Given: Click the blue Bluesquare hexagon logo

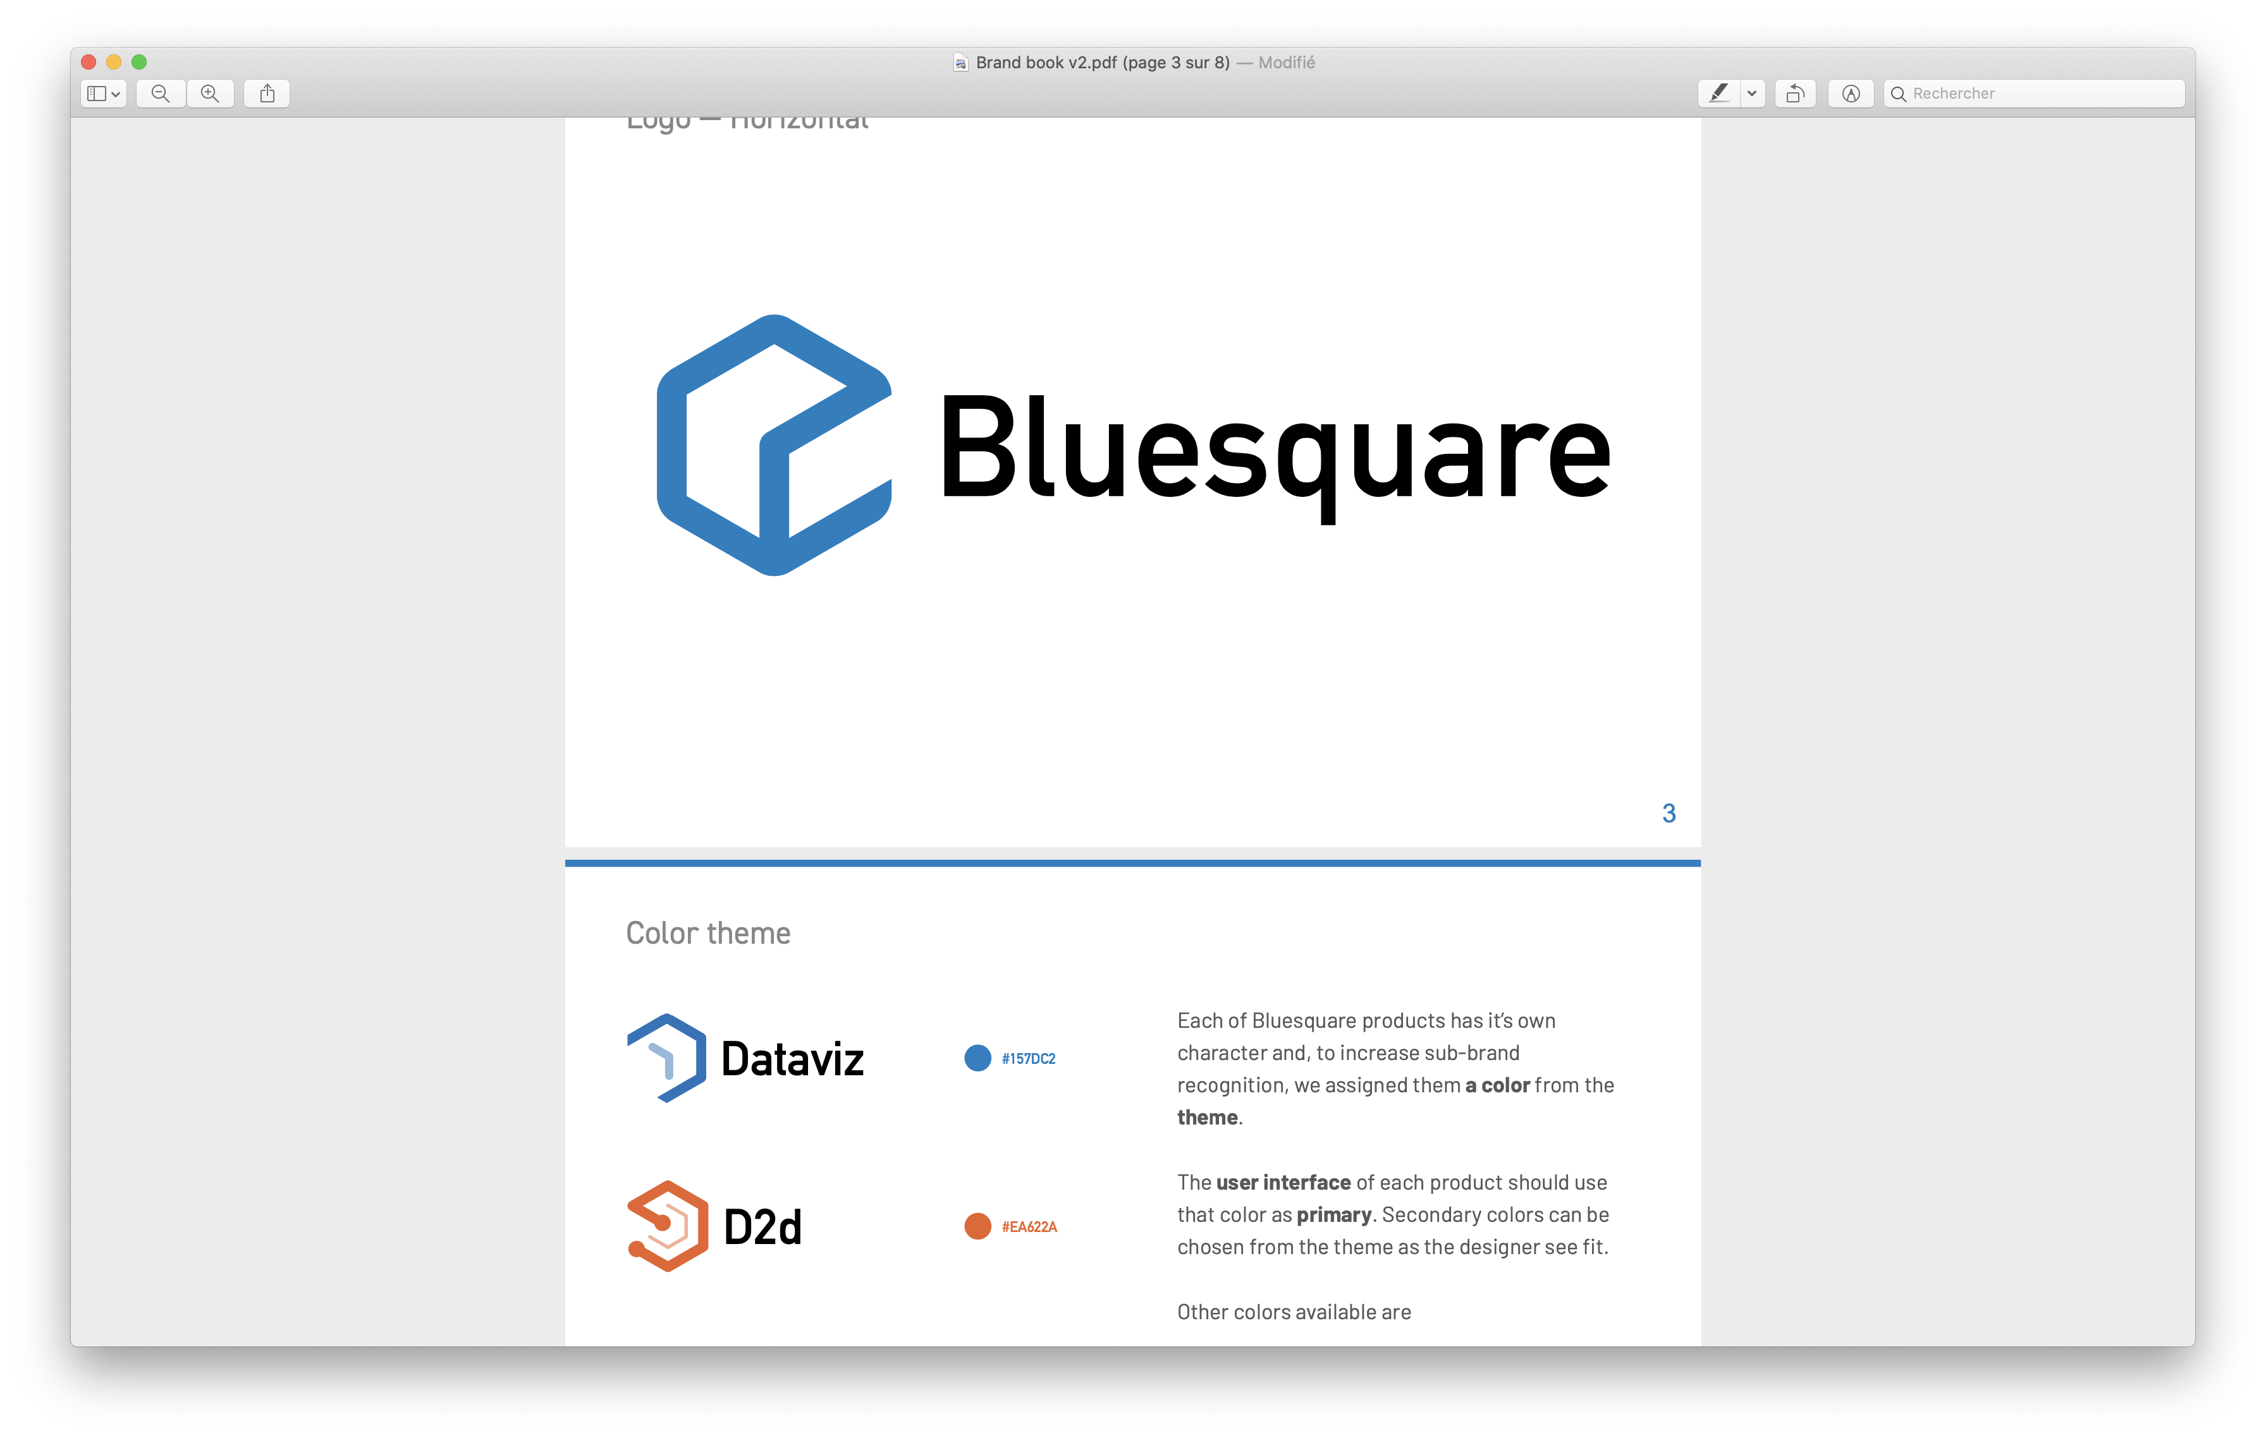Looking at the screenshot, I should 773,445.
